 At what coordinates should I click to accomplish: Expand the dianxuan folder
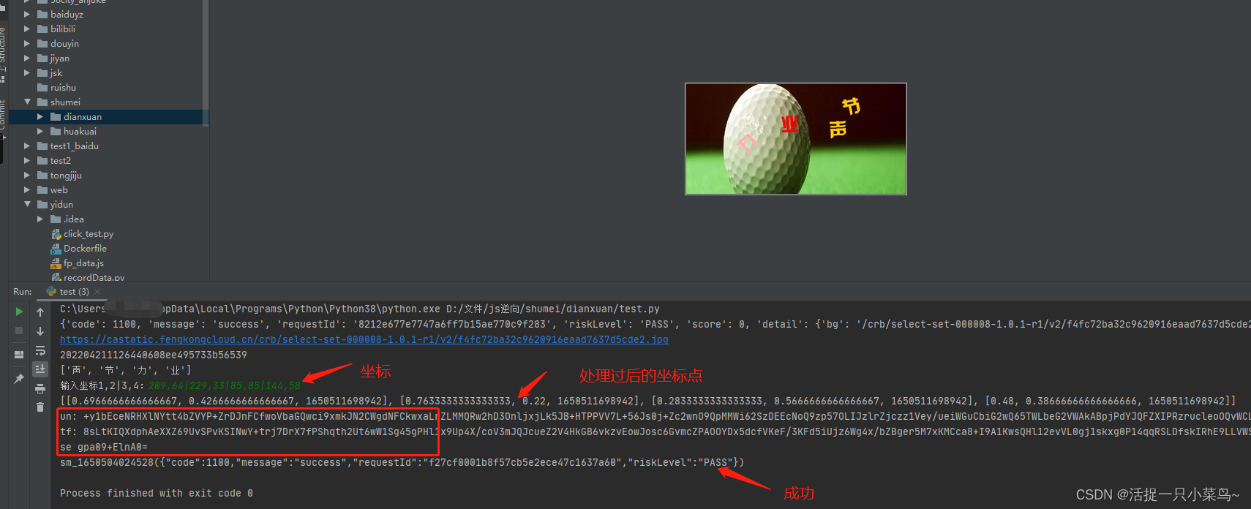click(x=40, y=117)
